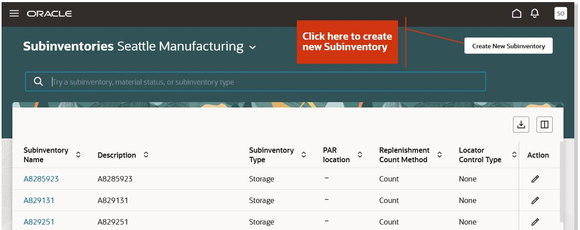Click the search magnifier icon

(38, 82)
